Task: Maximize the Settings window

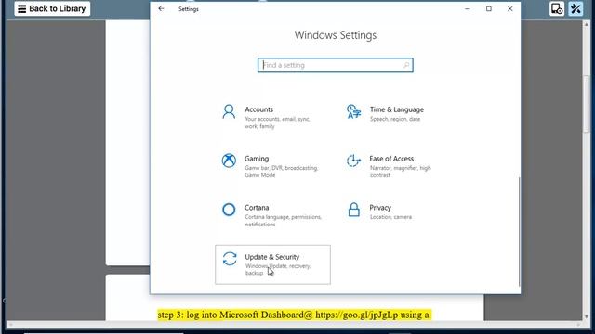Action: click(489, 8)
